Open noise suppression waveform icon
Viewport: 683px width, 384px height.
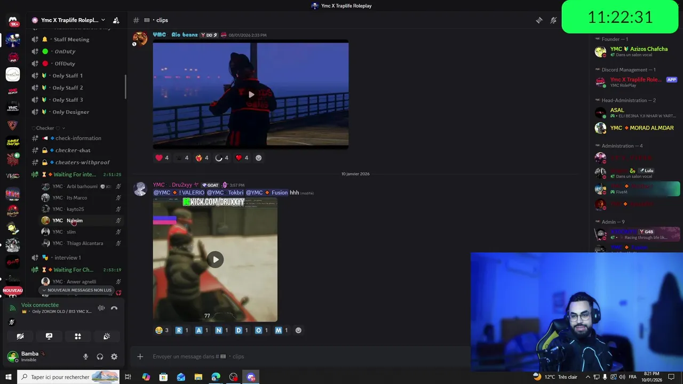(101, 308)
